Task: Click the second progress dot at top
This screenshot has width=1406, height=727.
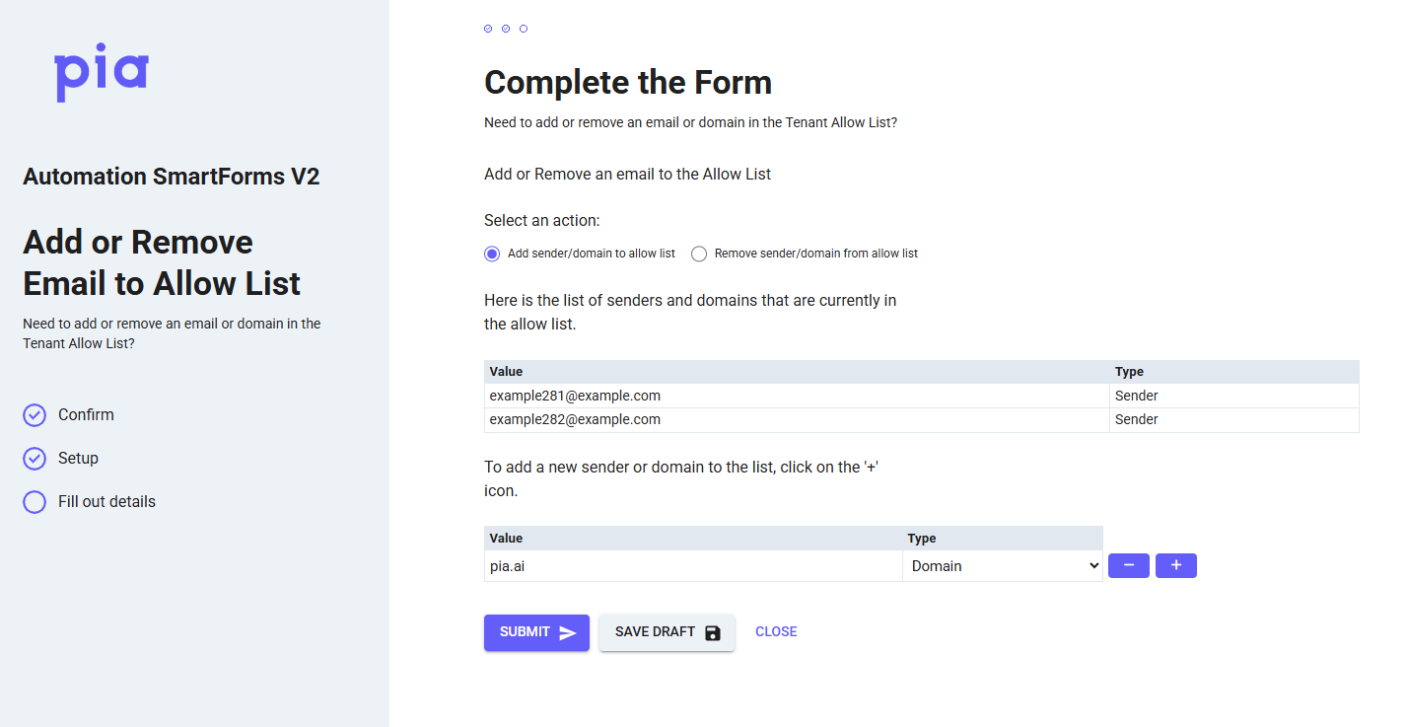Action: 506,29
